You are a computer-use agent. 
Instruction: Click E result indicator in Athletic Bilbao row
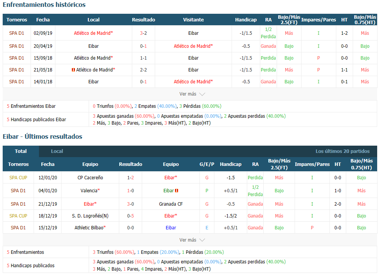[207, 228]
